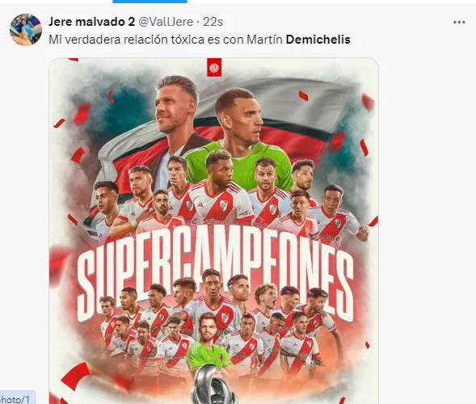Click the tweet text about relación tóxica

click(x=200, y=40)
